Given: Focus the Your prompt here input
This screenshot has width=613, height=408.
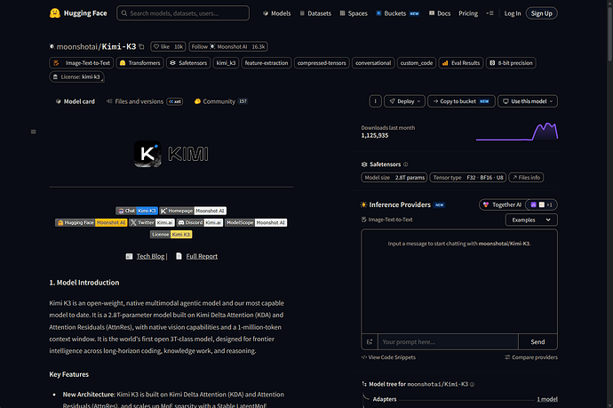Looking at the screenshot, I should point(448,342).
